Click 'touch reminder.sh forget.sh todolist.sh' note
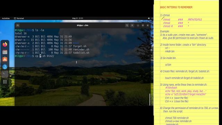The image size is (222, 125). (184, 78)
